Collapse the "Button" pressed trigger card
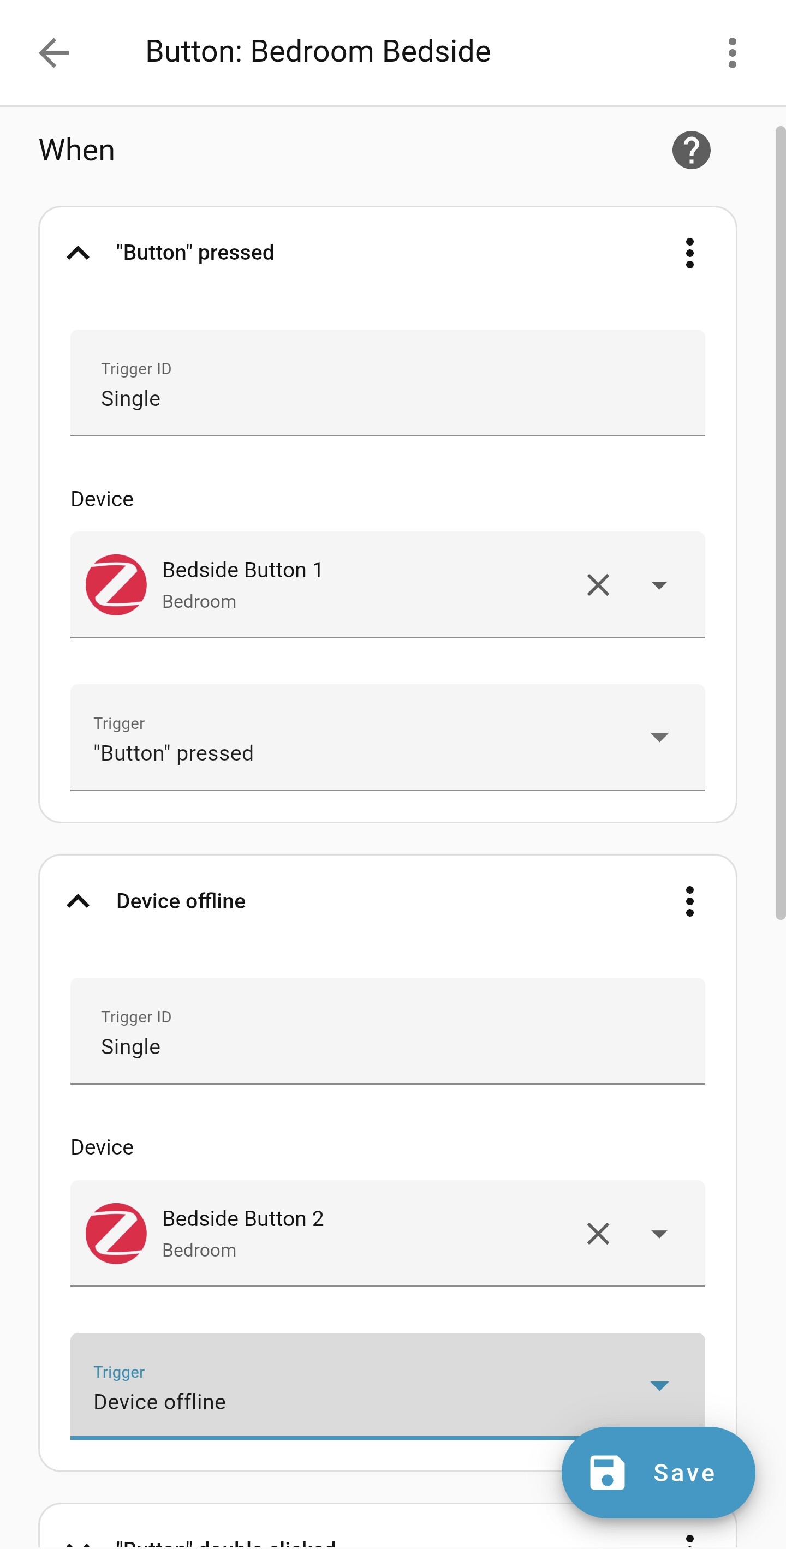The height and width of the screenshot is (1549, 786). pyautogui.click(x=78, y=253)
